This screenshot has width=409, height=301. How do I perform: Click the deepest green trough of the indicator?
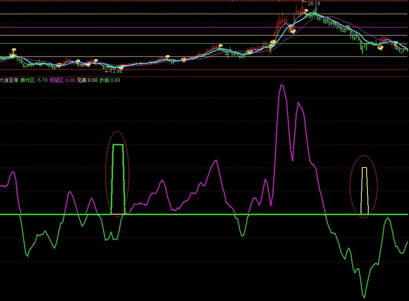click(x=364, y=297)
